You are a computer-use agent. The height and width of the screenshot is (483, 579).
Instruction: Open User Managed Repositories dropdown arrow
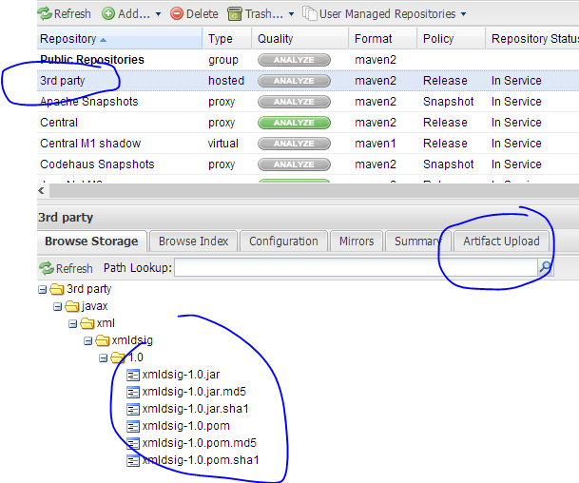[463, 14]
